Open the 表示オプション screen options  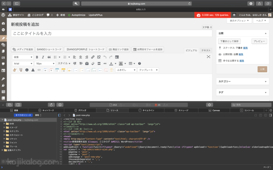(239, 21)
